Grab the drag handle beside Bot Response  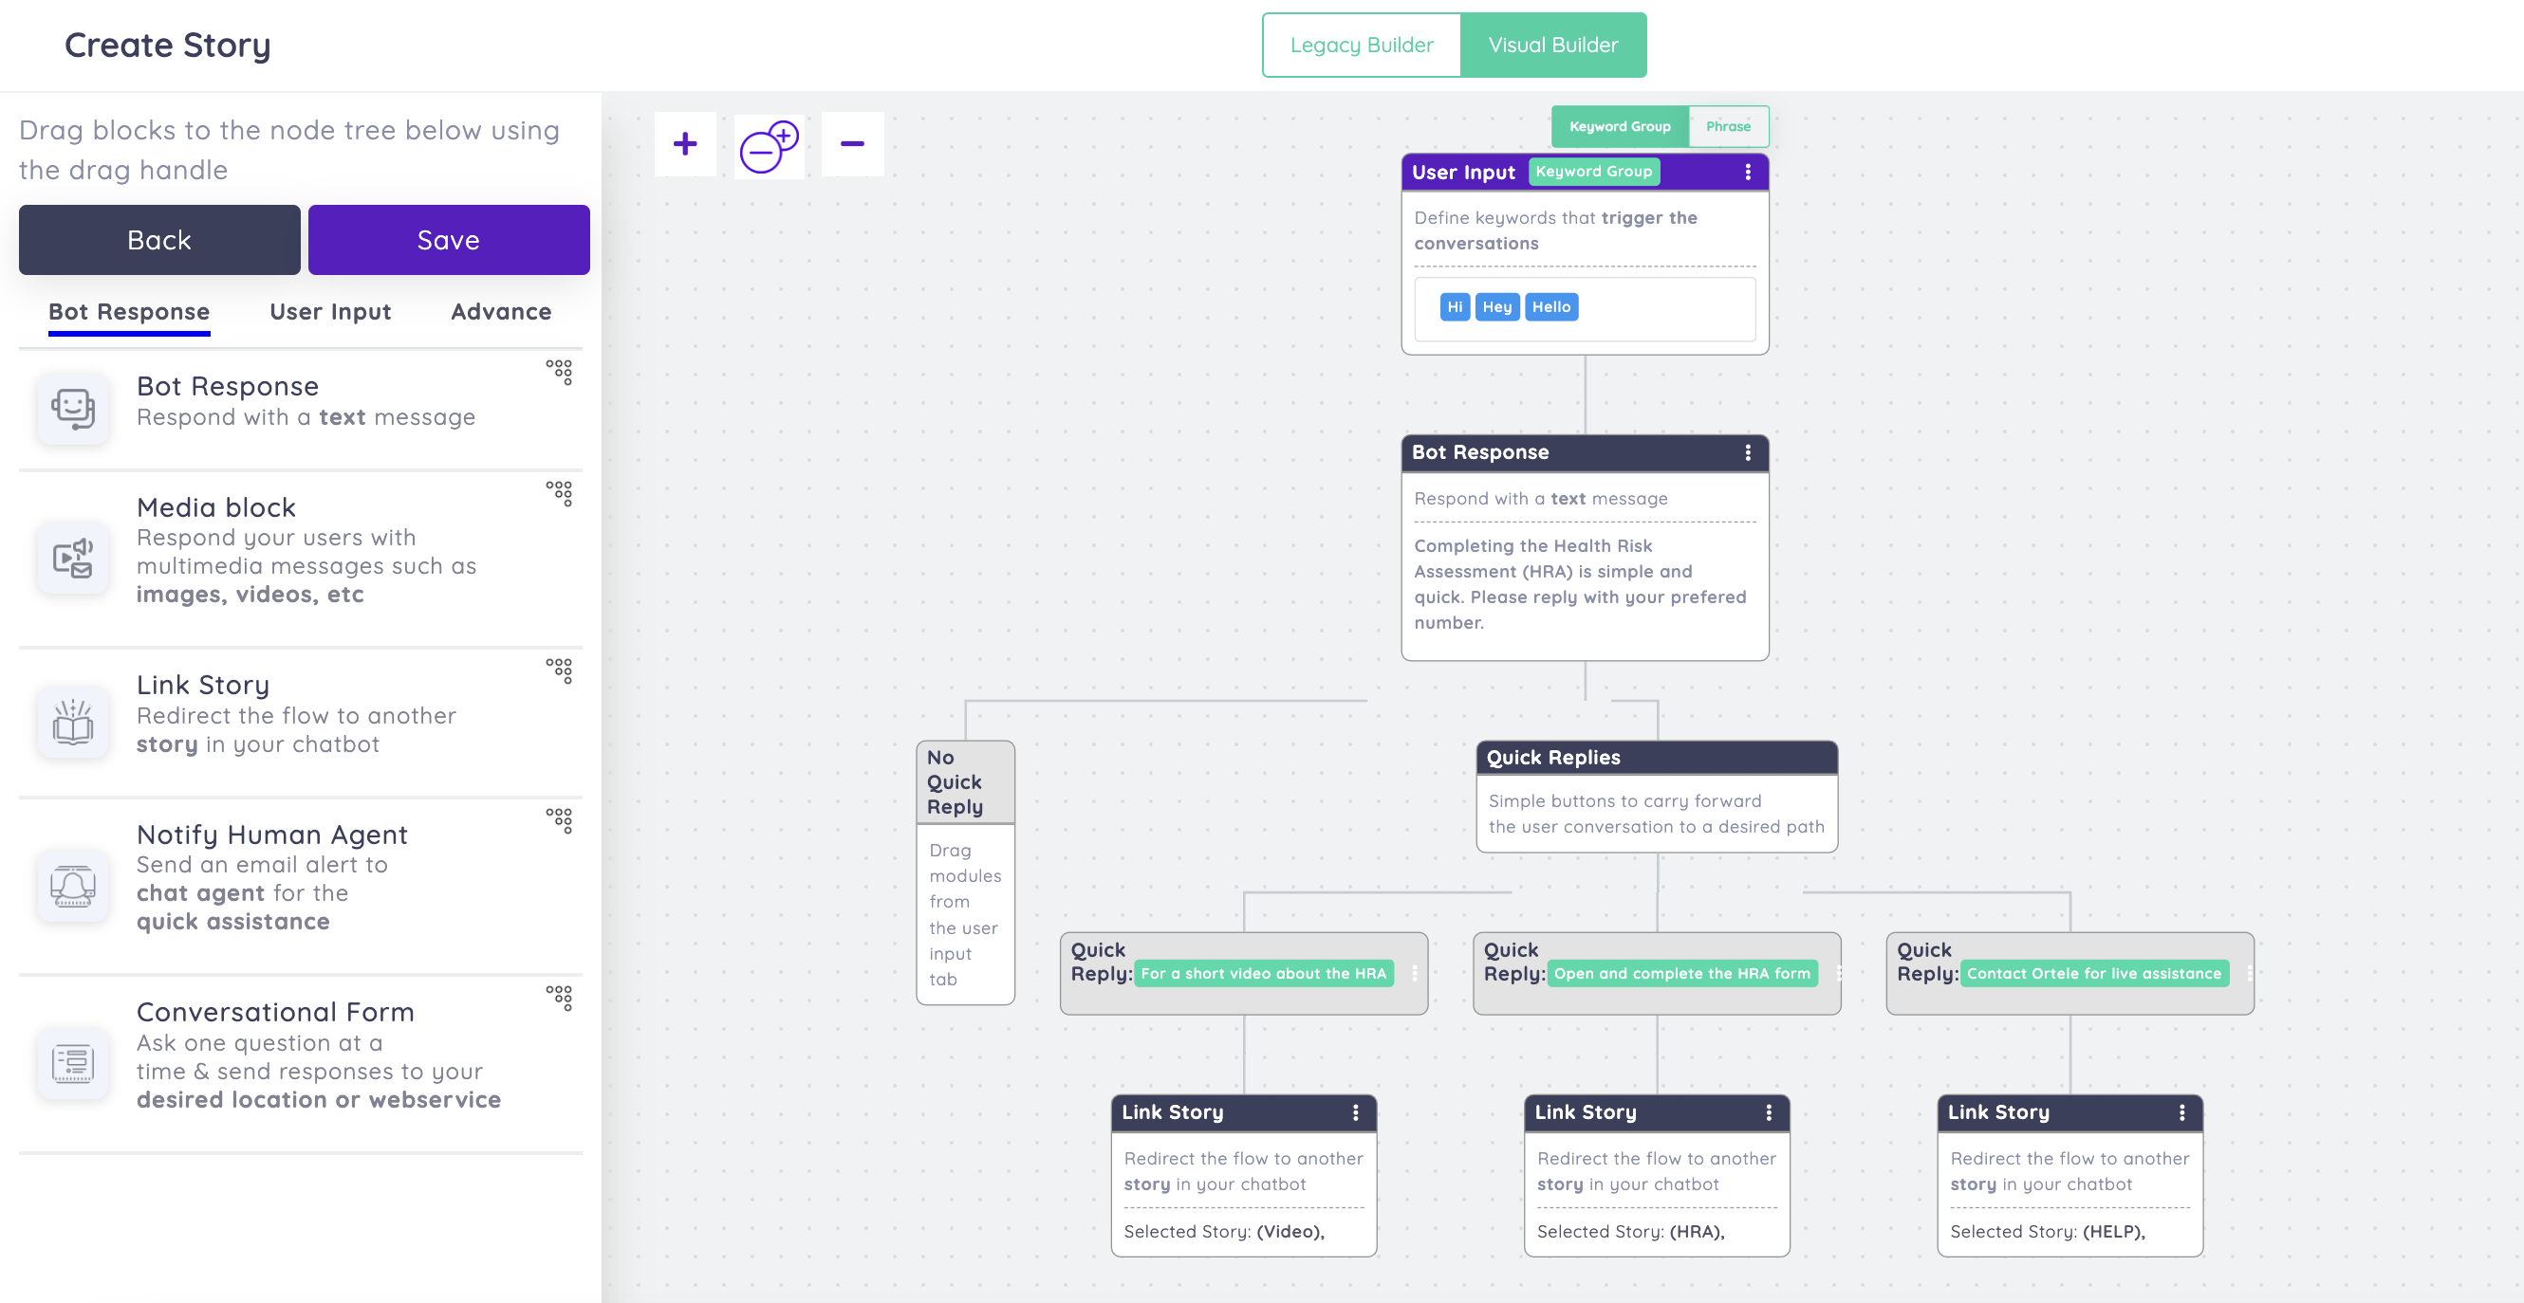tap(561, 373)
